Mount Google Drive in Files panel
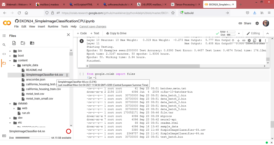The image size is (274, 145). tap(32, 43)
